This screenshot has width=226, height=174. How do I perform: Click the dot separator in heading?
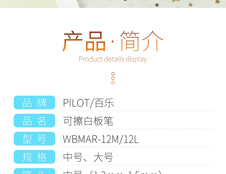point(113,42)
